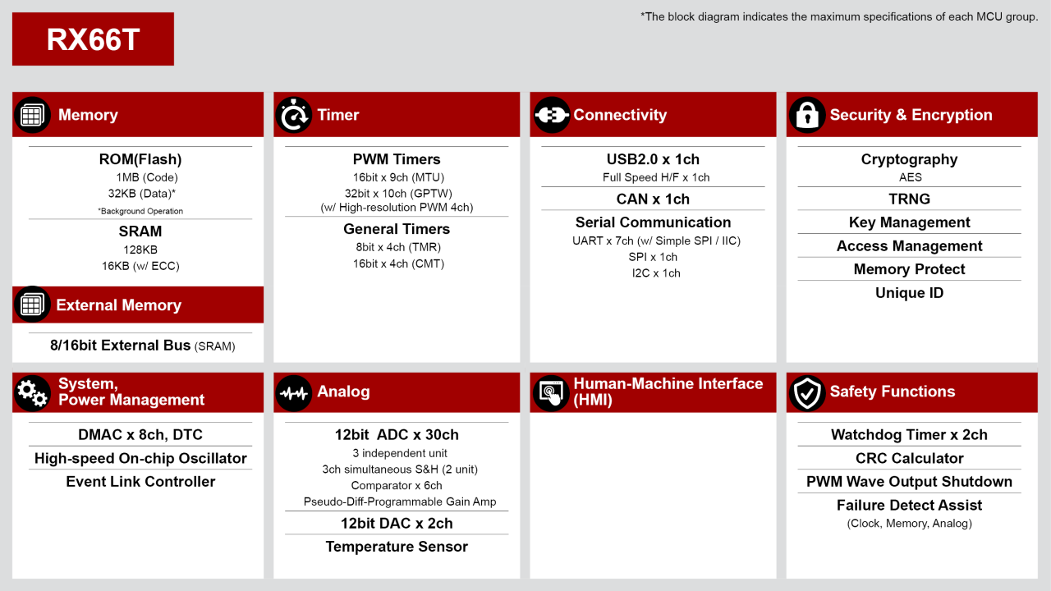The image size is (1051, 591).
Task: Click the System gears icon
Action: pos(31,392)
